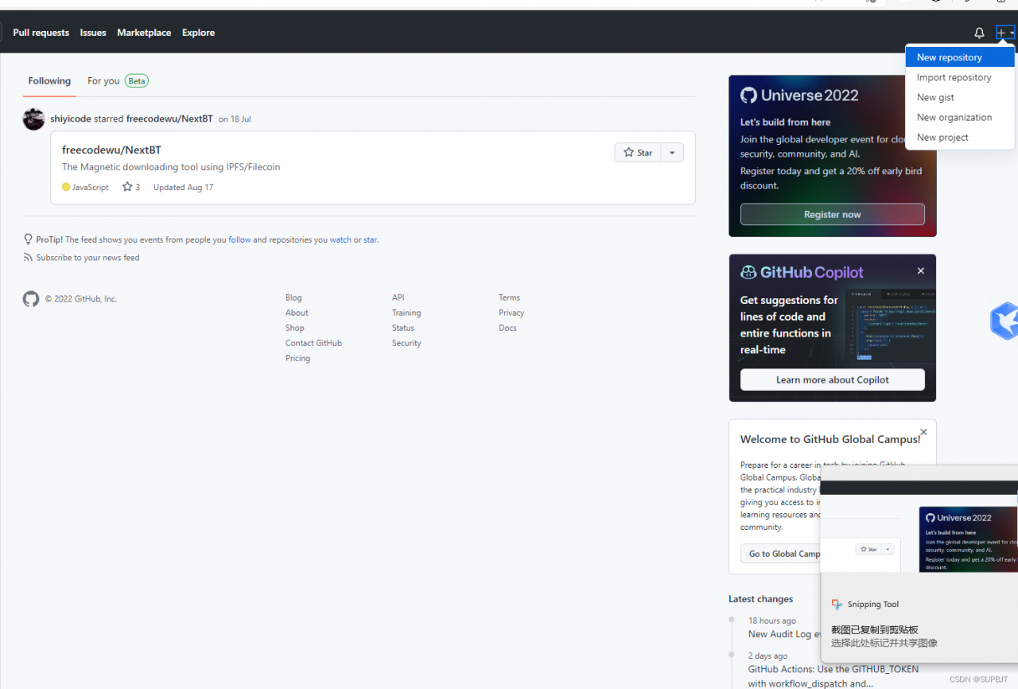
Task: Open the About footer link
Action: tap(297, 313)
